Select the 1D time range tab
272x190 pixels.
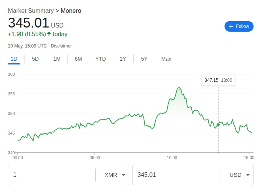14,59
